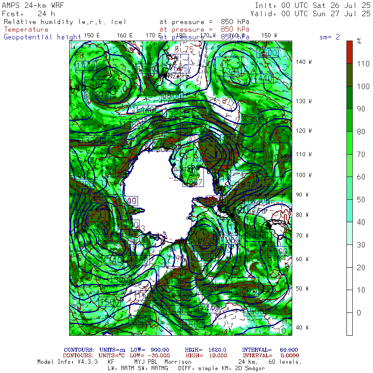Select the '150 E' longitude label
Screen dimensions: 373x373
[92, 36]
